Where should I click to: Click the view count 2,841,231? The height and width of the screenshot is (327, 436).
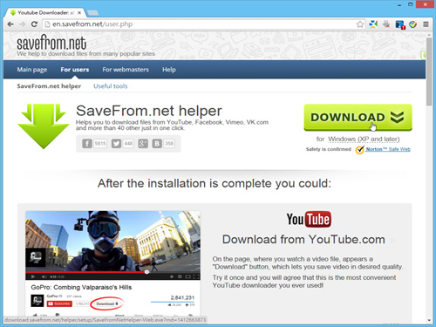tap(182, 297)
